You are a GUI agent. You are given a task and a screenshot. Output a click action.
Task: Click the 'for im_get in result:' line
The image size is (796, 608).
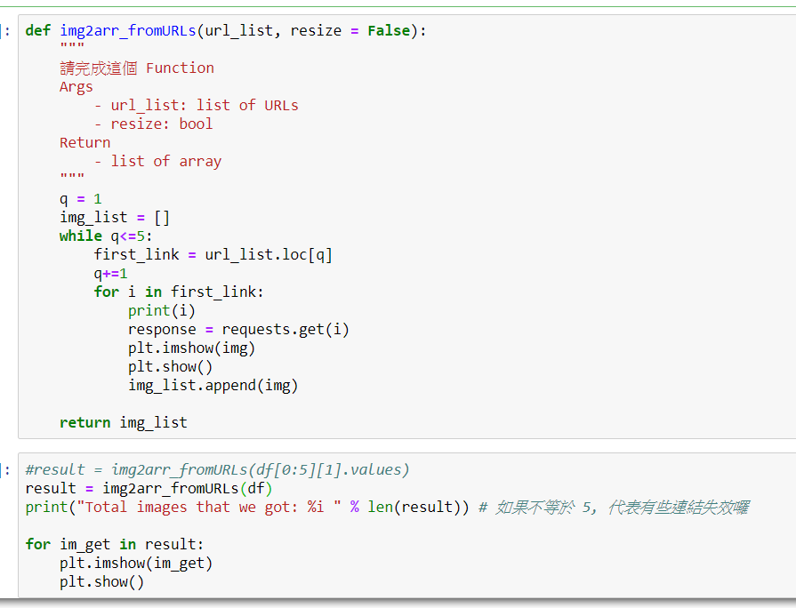[115, 545]
